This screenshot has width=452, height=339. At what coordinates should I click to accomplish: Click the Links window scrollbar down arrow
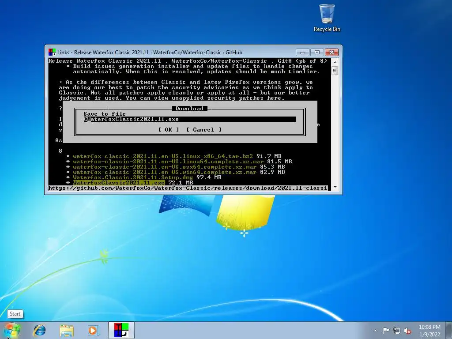335,187
